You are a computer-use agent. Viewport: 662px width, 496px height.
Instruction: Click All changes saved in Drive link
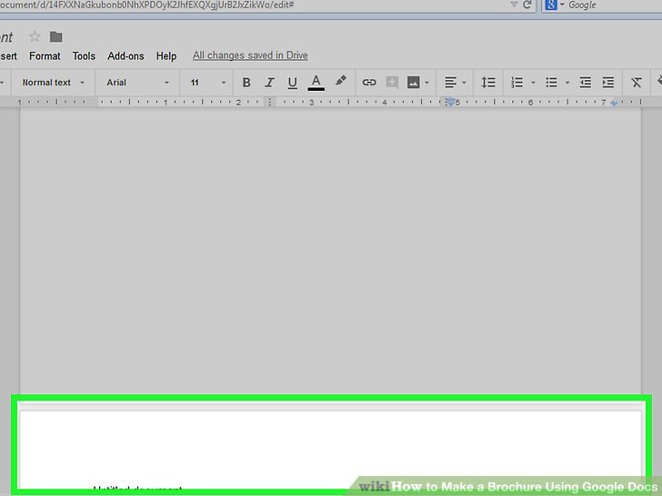[x=250, y=55]
